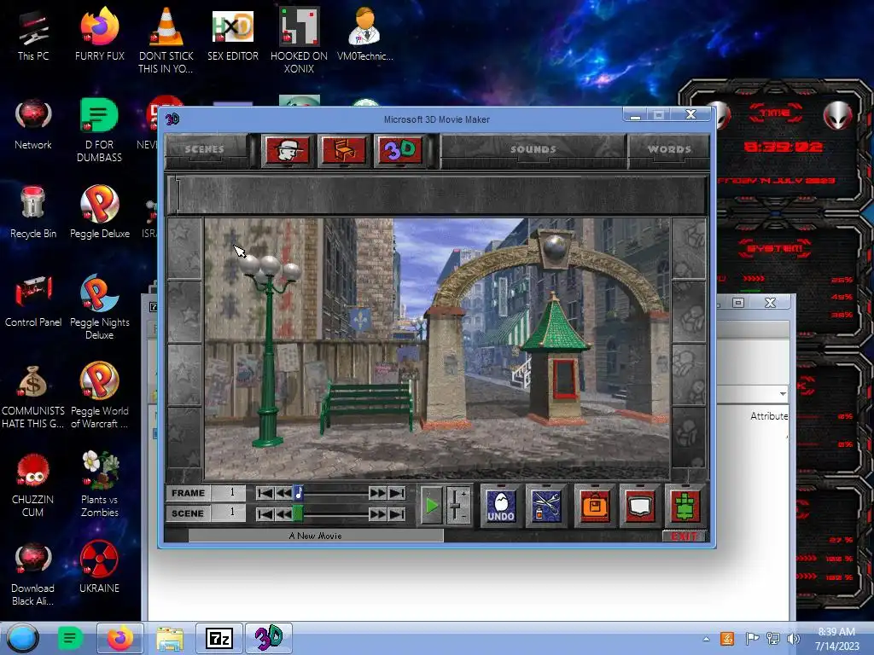Open the HxD SEX EDITOR shortcut

coord(232,36)
